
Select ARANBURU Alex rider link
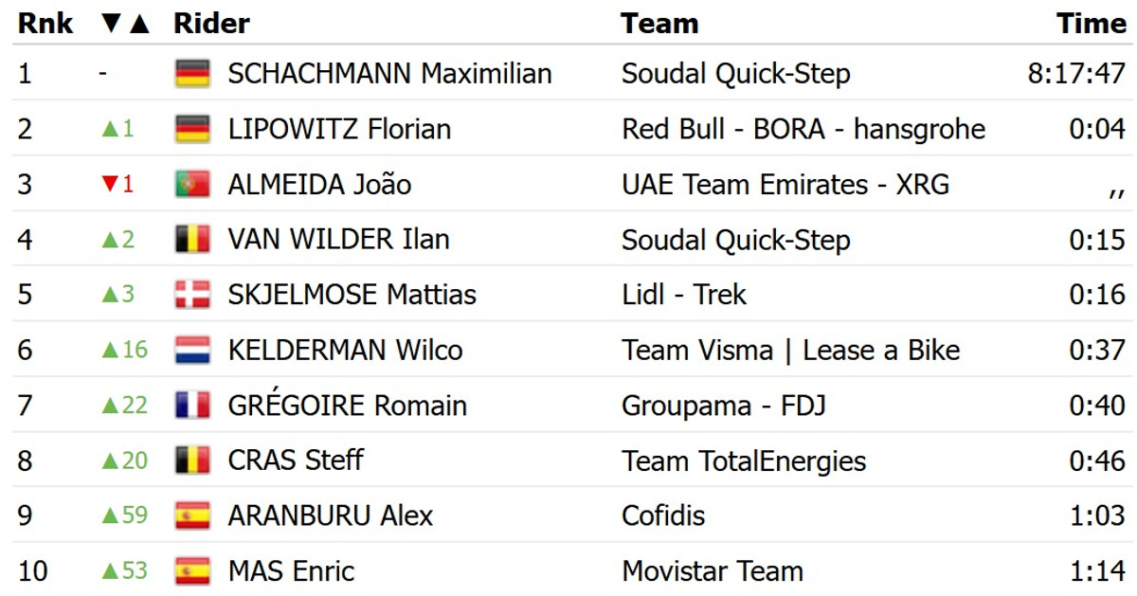click(330, 516)
